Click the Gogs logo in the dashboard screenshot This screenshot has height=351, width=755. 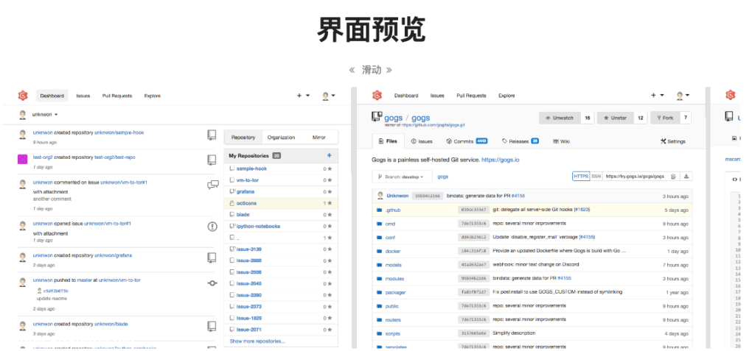tap(23, 96)
